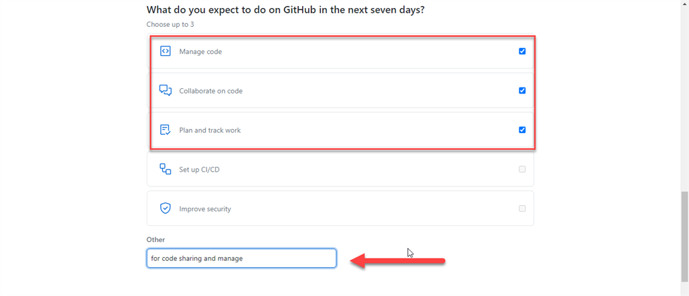Viewport: 689px width, 296px height.
Task: Select the Collaborate on code label text
Action: (x=211, y=91)
